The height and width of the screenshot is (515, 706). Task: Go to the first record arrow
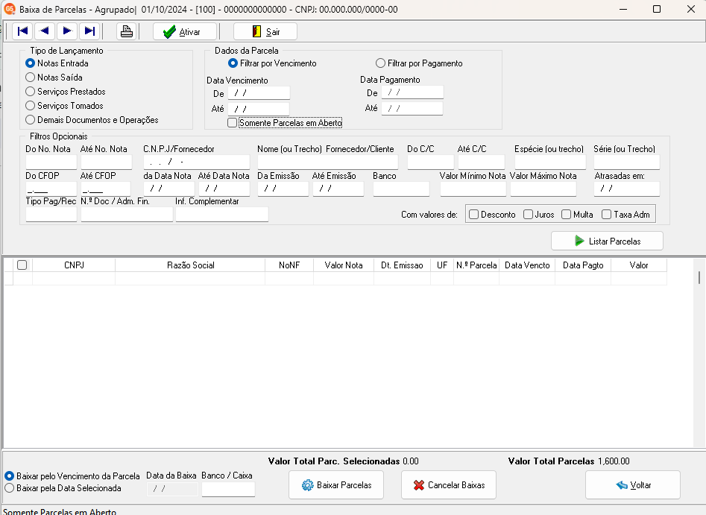tap(22, 31)
